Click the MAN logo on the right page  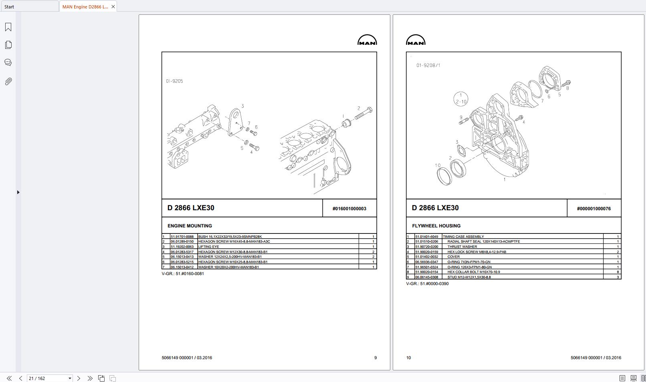416,40
